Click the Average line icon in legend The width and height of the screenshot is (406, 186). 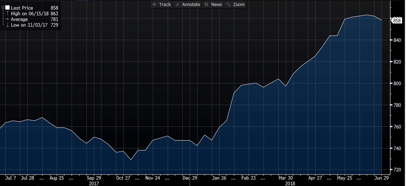pyautogui.click(x=8, y=19)
